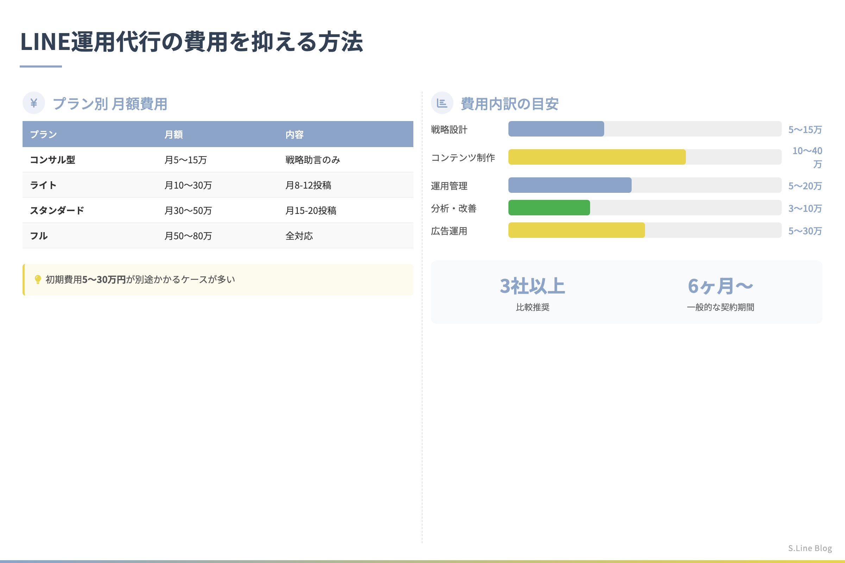Click the 分析・改善 label

coord(453,208)
